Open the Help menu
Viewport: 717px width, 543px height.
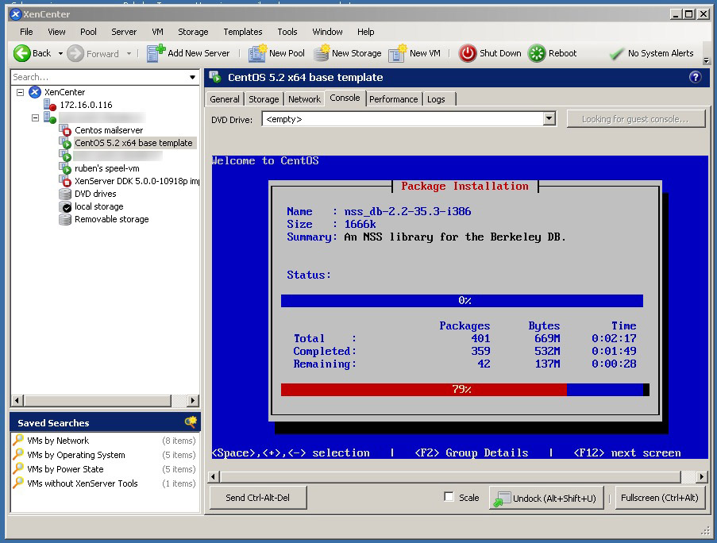coord(366,32)
